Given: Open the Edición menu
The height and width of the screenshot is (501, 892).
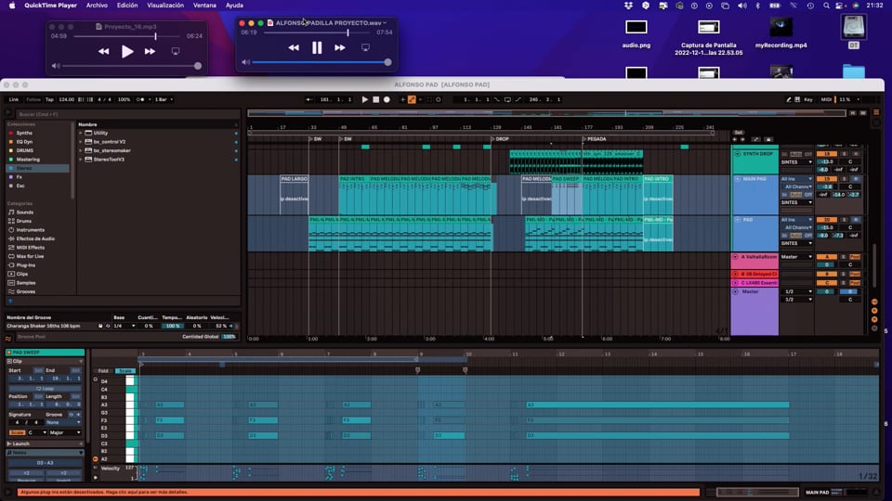Looking at the screenshot, I should coord(127,6).
